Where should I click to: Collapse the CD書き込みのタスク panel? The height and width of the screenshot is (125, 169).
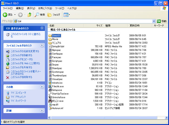click(42, 28)
